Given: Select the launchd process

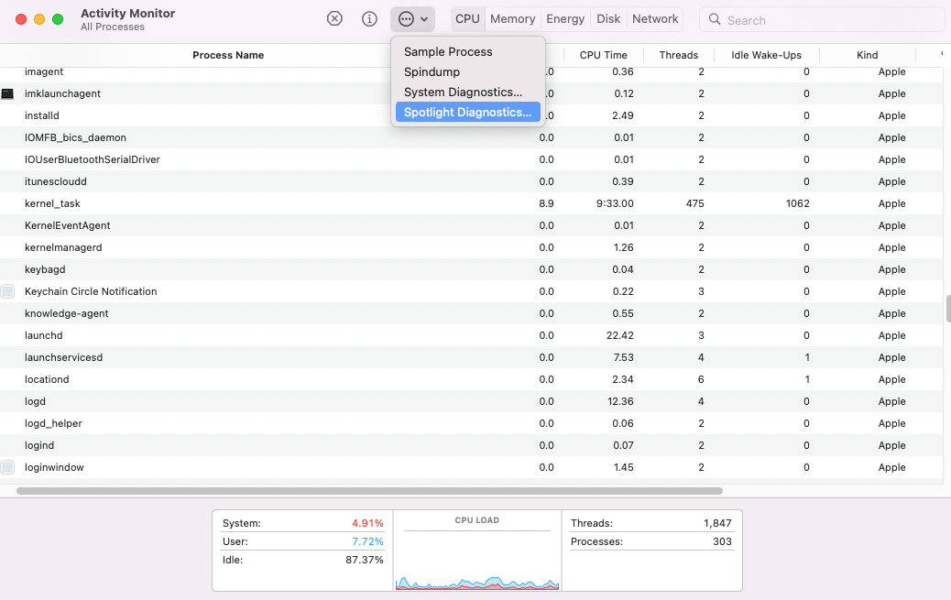Looking at the screenshot, I should [x=44, y=335].
